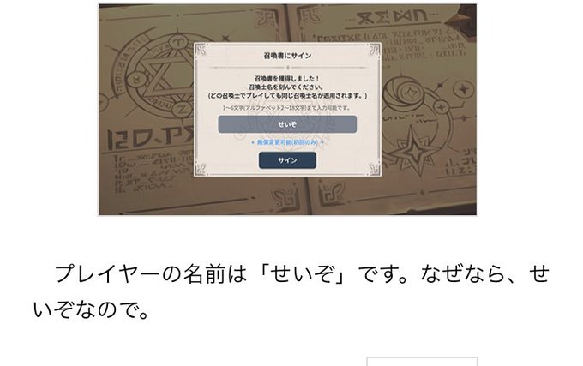Click the blue 無償変更可能(初回のみ) notice
The image size is (583, 366).
pos(287,142)
